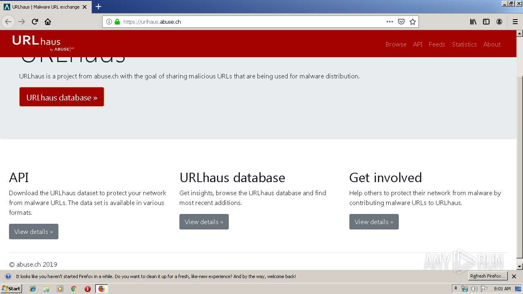Click the network tray icon
This screenshot has width=523, height=294.
465,289
